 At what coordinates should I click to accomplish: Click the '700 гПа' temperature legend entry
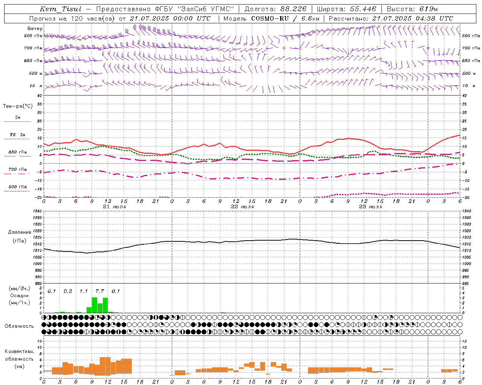click(18, 170)
